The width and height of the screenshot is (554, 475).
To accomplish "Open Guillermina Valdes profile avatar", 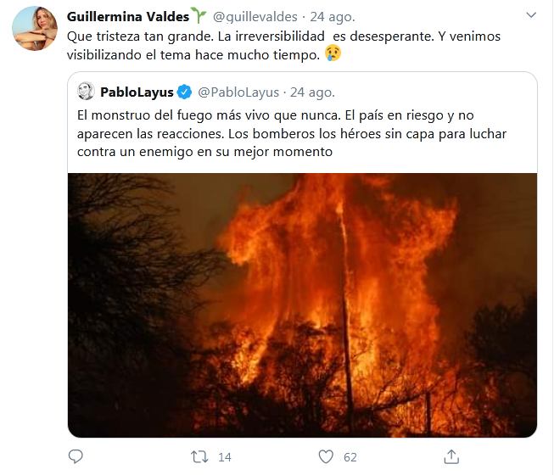I will [x=34, y=28].
